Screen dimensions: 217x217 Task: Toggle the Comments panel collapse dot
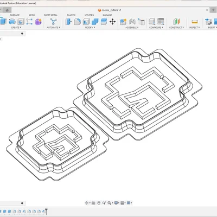[x=22, y=203]
